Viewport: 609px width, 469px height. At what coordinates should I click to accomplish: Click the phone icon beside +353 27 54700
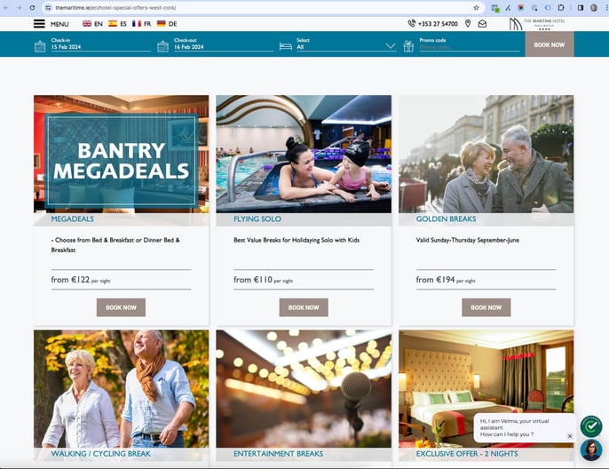[411, 23]
